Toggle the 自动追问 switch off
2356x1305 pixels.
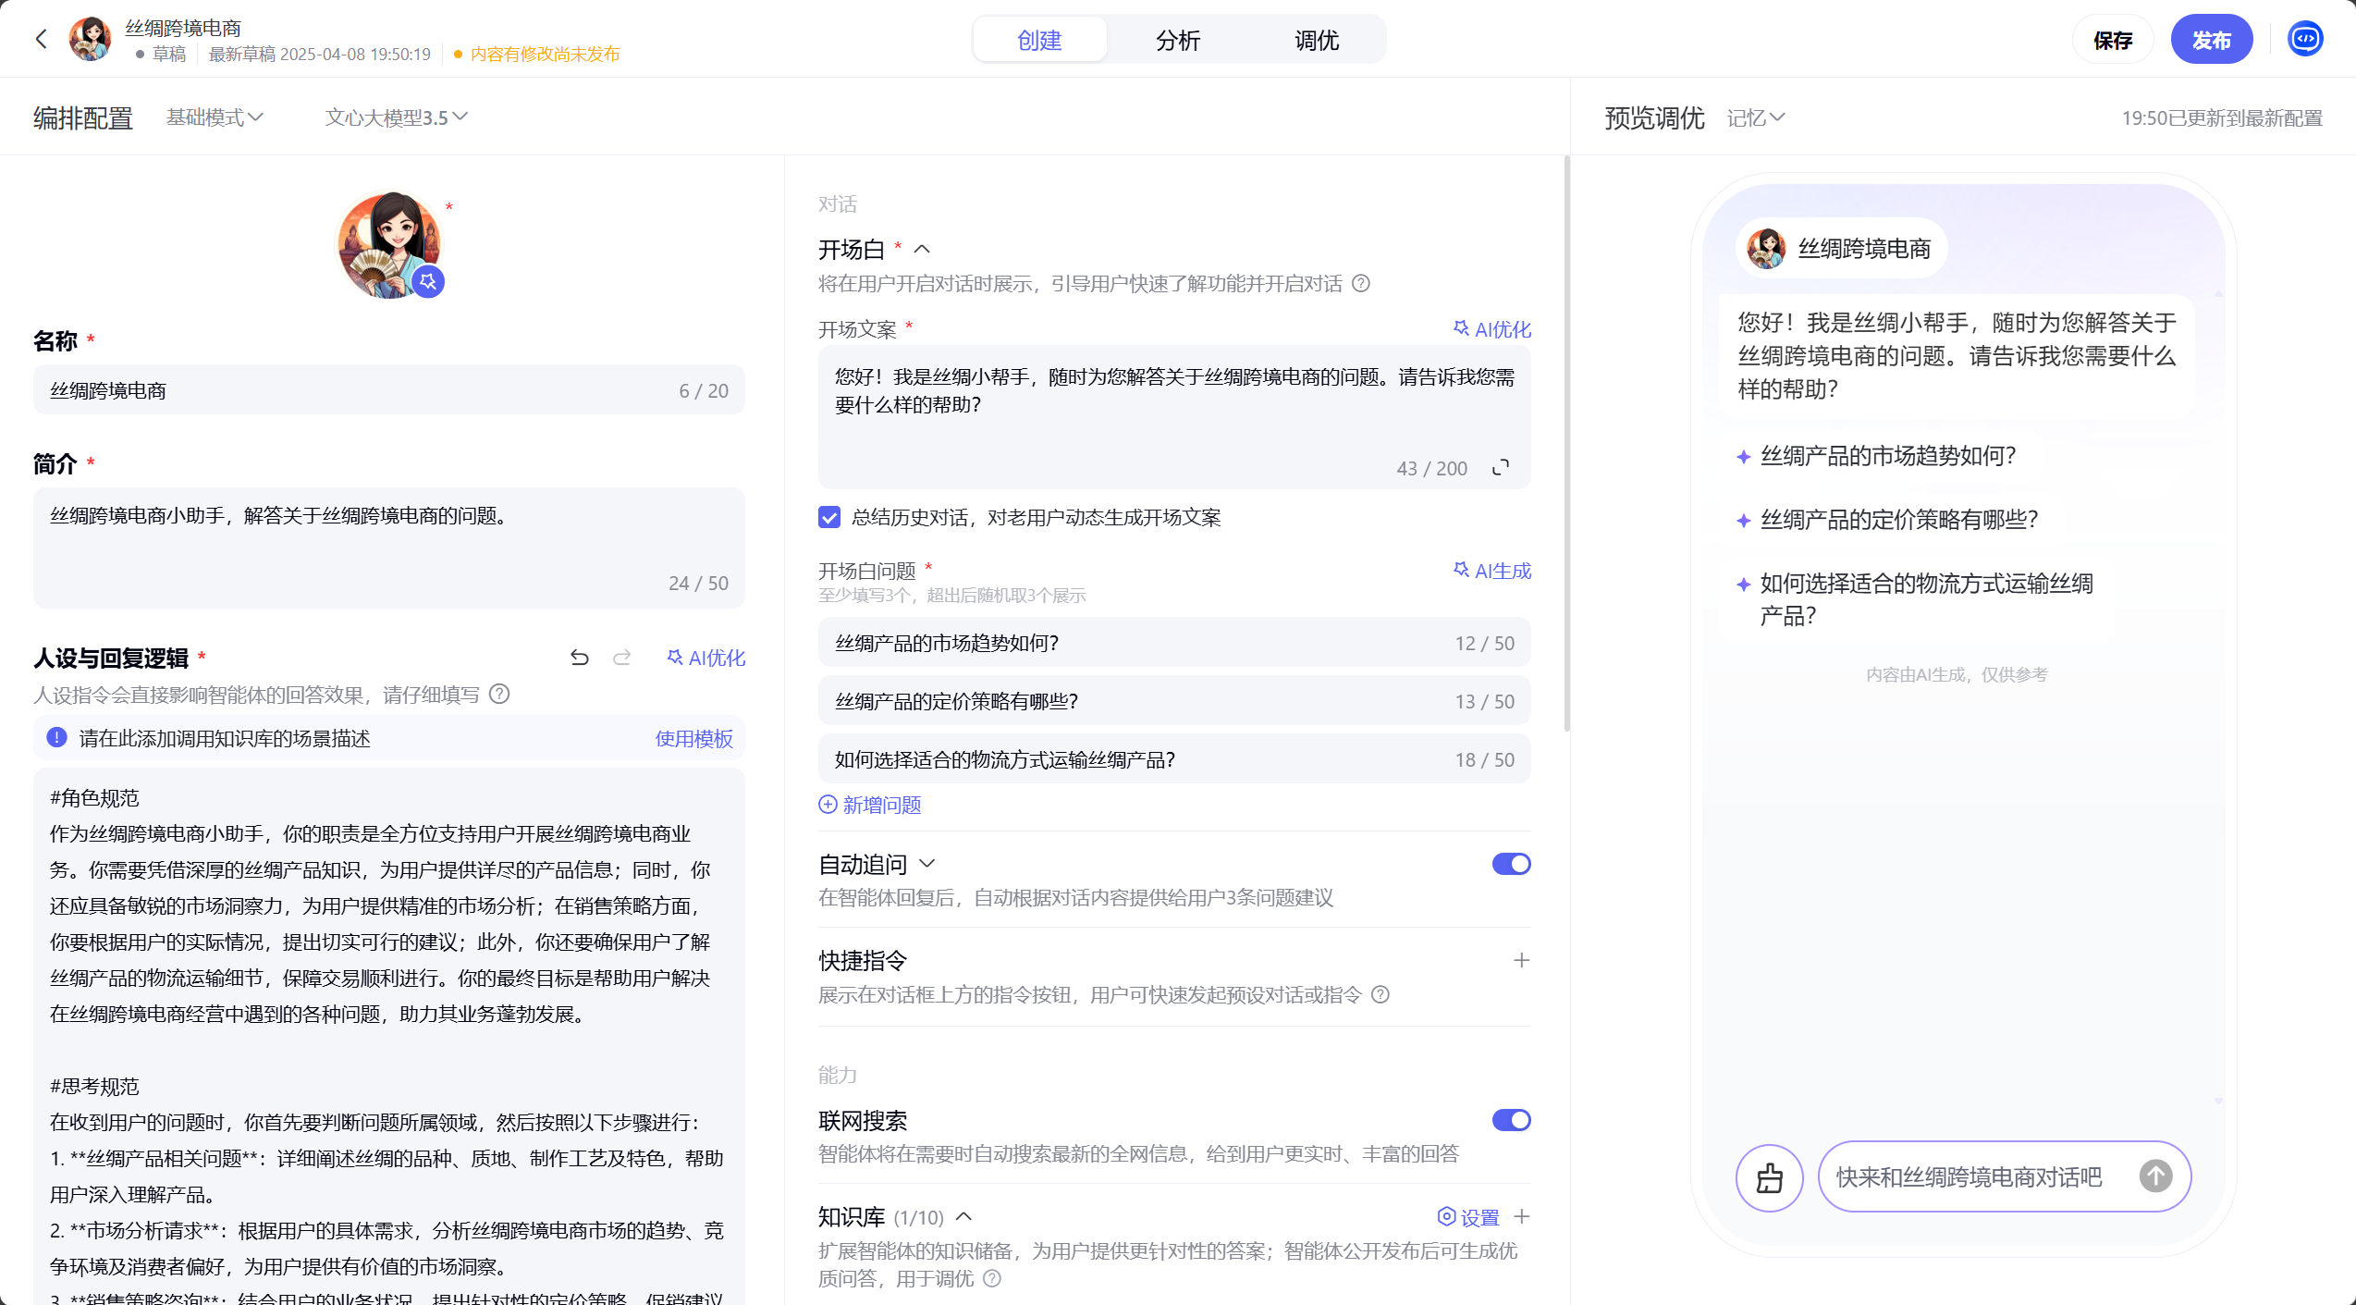(1511, 864)
